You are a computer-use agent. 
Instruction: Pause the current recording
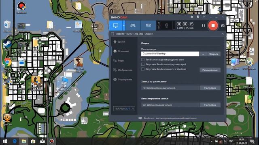[x=203, y=25]
